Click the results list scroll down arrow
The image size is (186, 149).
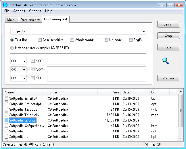tap(181, 138)
